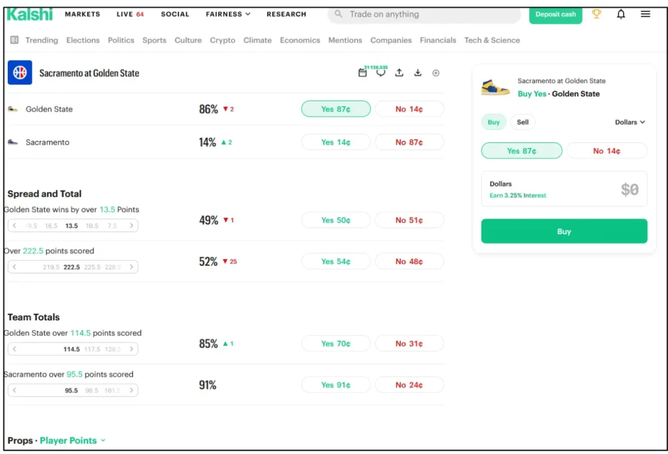Select 219.5 in total points selector

tap(51, 267)
